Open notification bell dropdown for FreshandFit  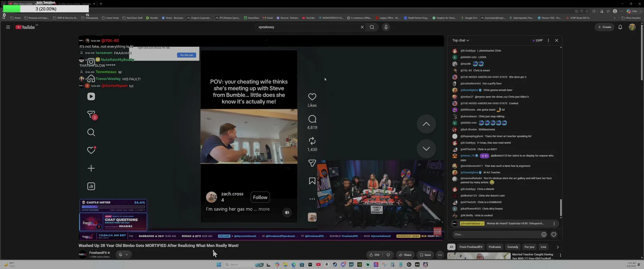(123, 254)
